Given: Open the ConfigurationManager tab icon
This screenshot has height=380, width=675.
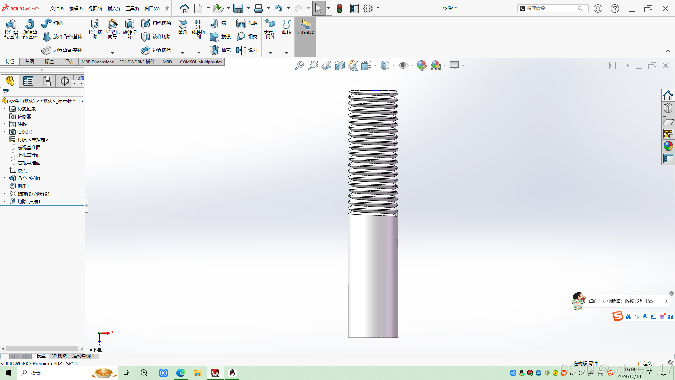Looking at the screenshot, I should 46,81.
